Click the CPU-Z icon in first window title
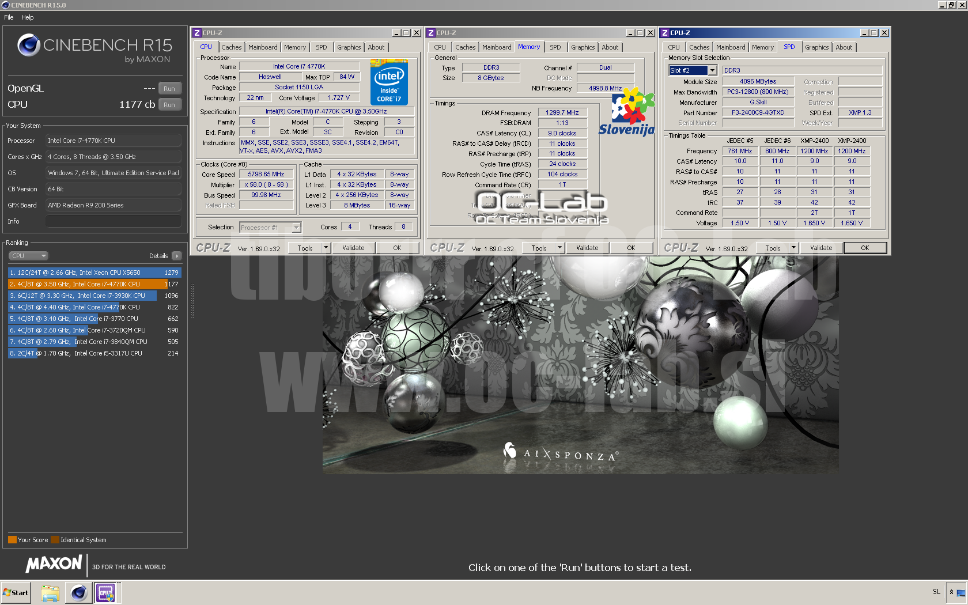 click(x=196, y=33)
